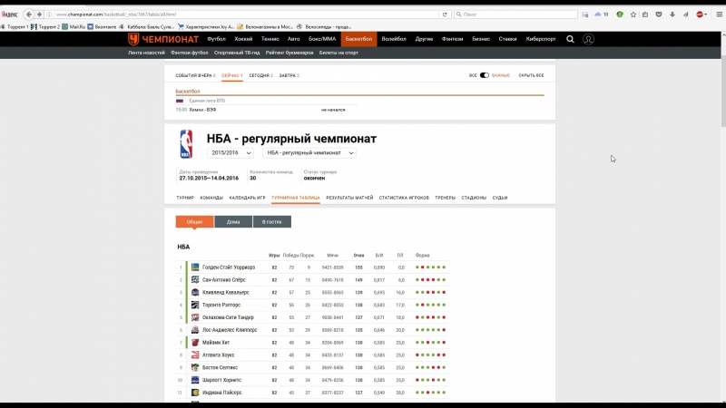Open the site search magnifier icon
The height and width of the screenshot is (408, 726).
(x=570, y=39)
